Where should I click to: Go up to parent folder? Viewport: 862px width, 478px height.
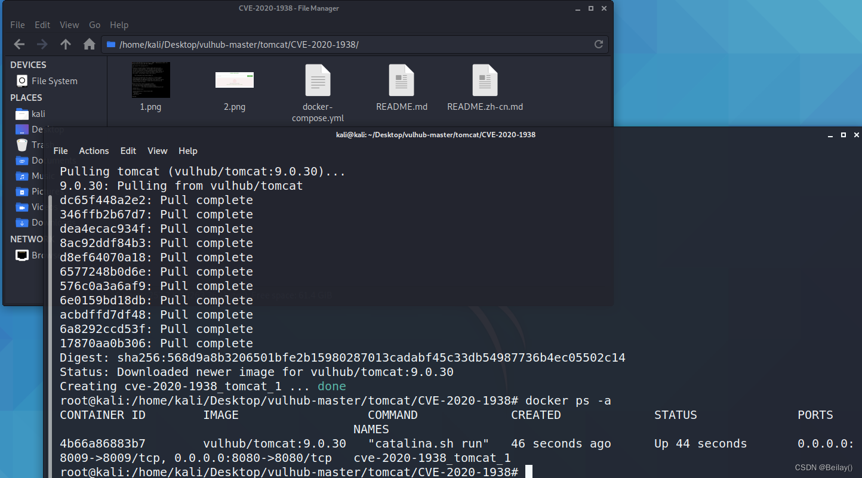[66, 44]
